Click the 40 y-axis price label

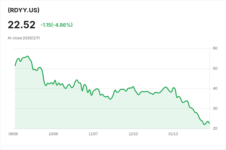coord(215,89)
